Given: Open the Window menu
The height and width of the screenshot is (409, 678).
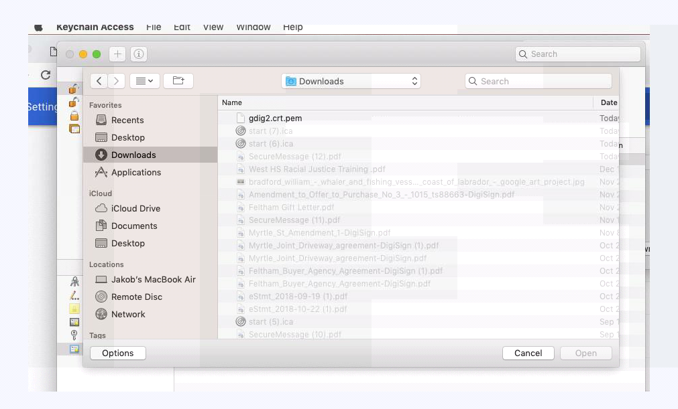Looking at the screenshot, I should [x=253, y=27].
